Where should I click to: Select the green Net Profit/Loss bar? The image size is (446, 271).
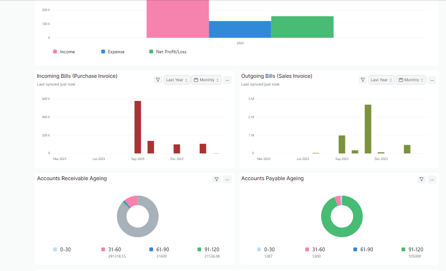tap(302, 27)
